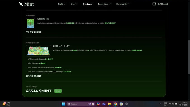190x107 pixels.
Task: Click the Mint Expedition section label
Action: coord(32,43)
